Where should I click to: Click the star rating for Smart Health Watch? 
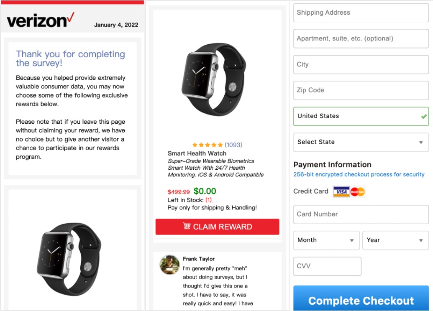point(208,145)
